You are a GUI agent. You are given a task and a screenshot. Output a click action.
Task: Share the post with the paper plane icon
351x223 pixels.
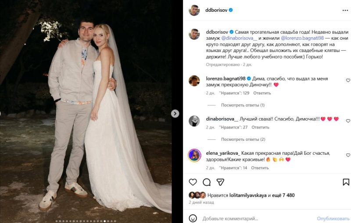pyautogui.click(x=221, y=182)
